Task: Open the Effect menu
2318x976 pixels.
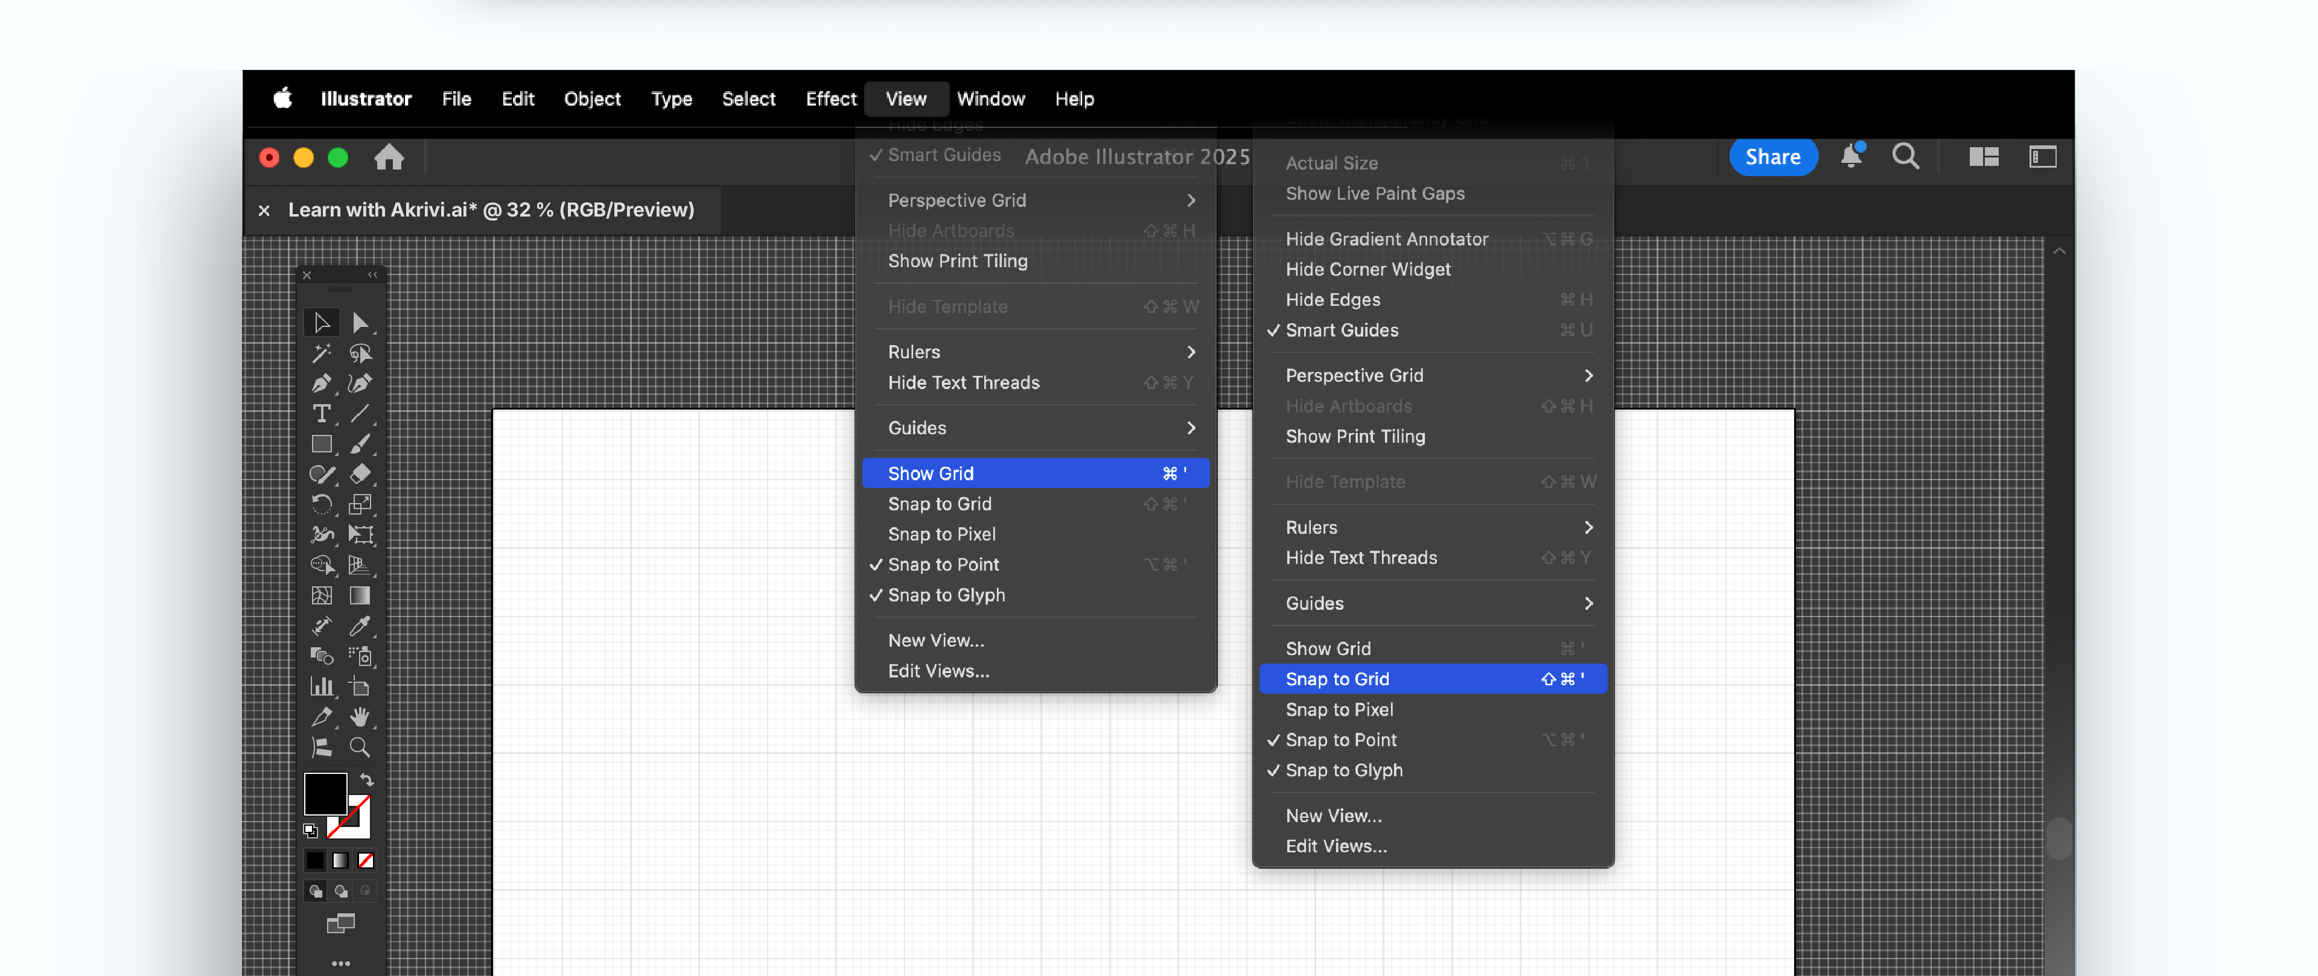Action: pyautogui.click(x=830, y=99)
